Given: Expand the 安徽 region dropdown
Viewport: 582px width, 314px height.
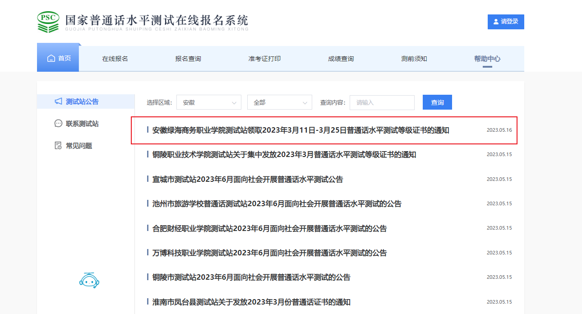Looking at the screenshot, I should tap(208, 102).
